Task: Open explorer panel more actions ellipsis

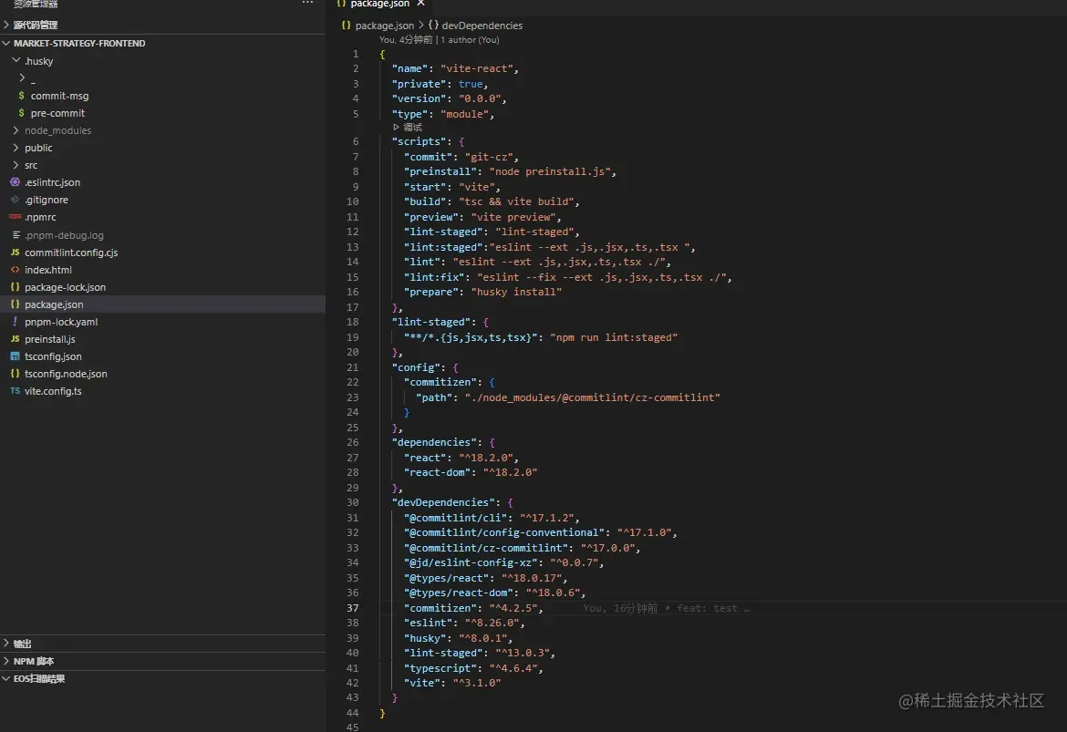Action: [307, 3]
